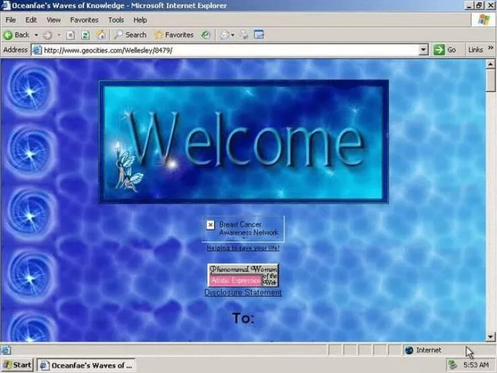
Task: Follow the 'Helping to save your life!' link
Action: [243, 248]
